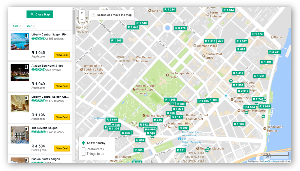
Task: Click the Show nearby layers icon
Action: [x=84, y=143]
